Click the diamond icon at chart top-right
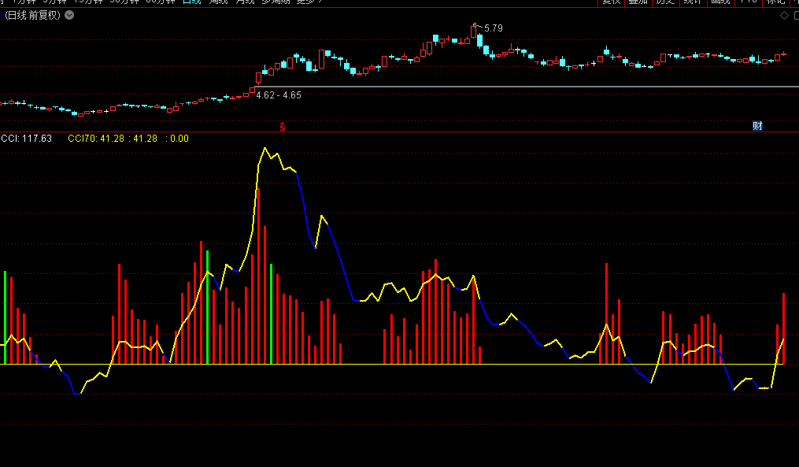 point(782,16)
